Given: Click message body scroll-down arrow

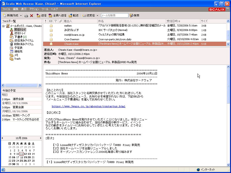Looking at the screenshot, I should [x=228, y=165].
